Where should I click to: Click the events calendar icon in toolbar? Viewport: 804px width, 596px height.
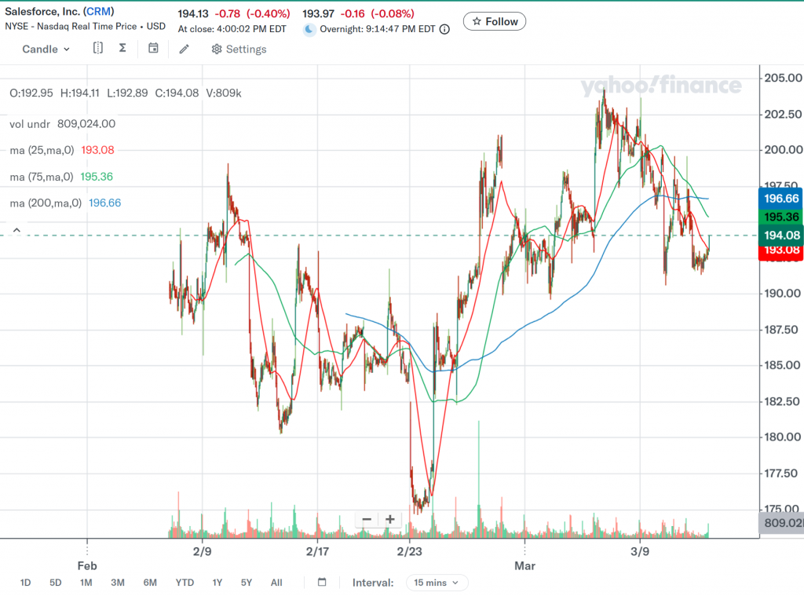153,49
